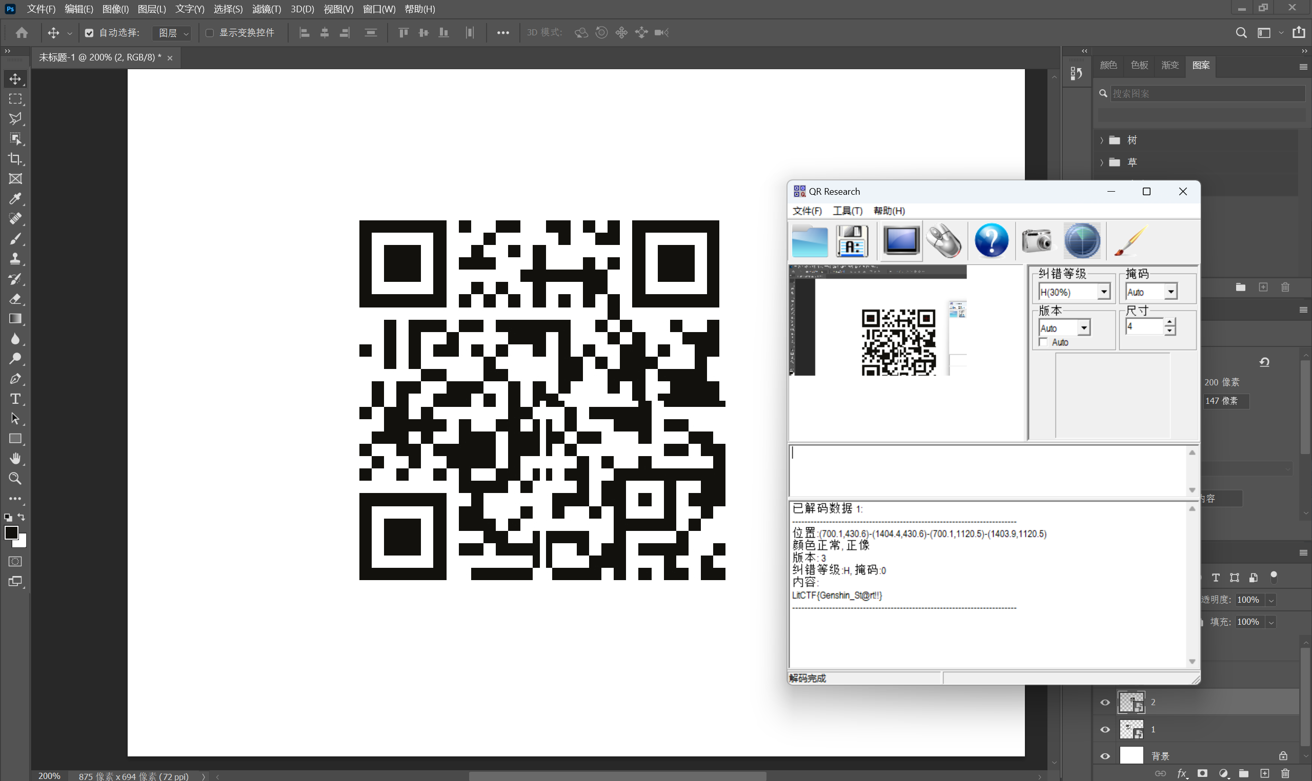
Task: Open the 纠错等级 H(30%) dropdown
Action: [1103, 292]
